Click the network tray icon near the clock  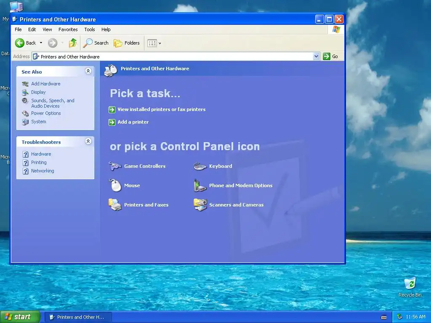(x=399, y=317)
